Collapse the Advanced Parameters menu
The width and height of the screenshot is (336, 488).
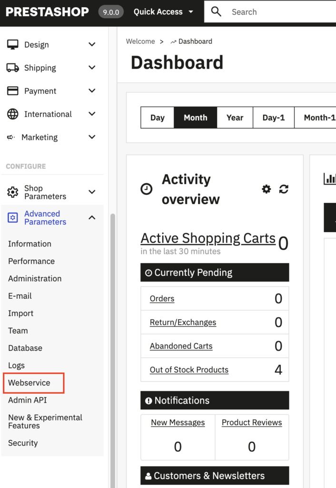92,218
